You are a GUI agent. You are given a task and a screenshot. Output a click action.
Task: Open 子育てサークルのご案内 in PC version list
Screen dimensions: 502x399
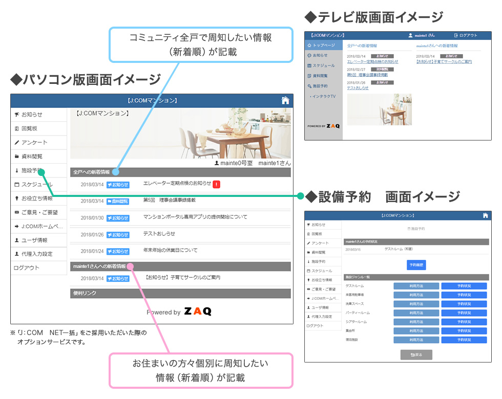coord(183,277)
